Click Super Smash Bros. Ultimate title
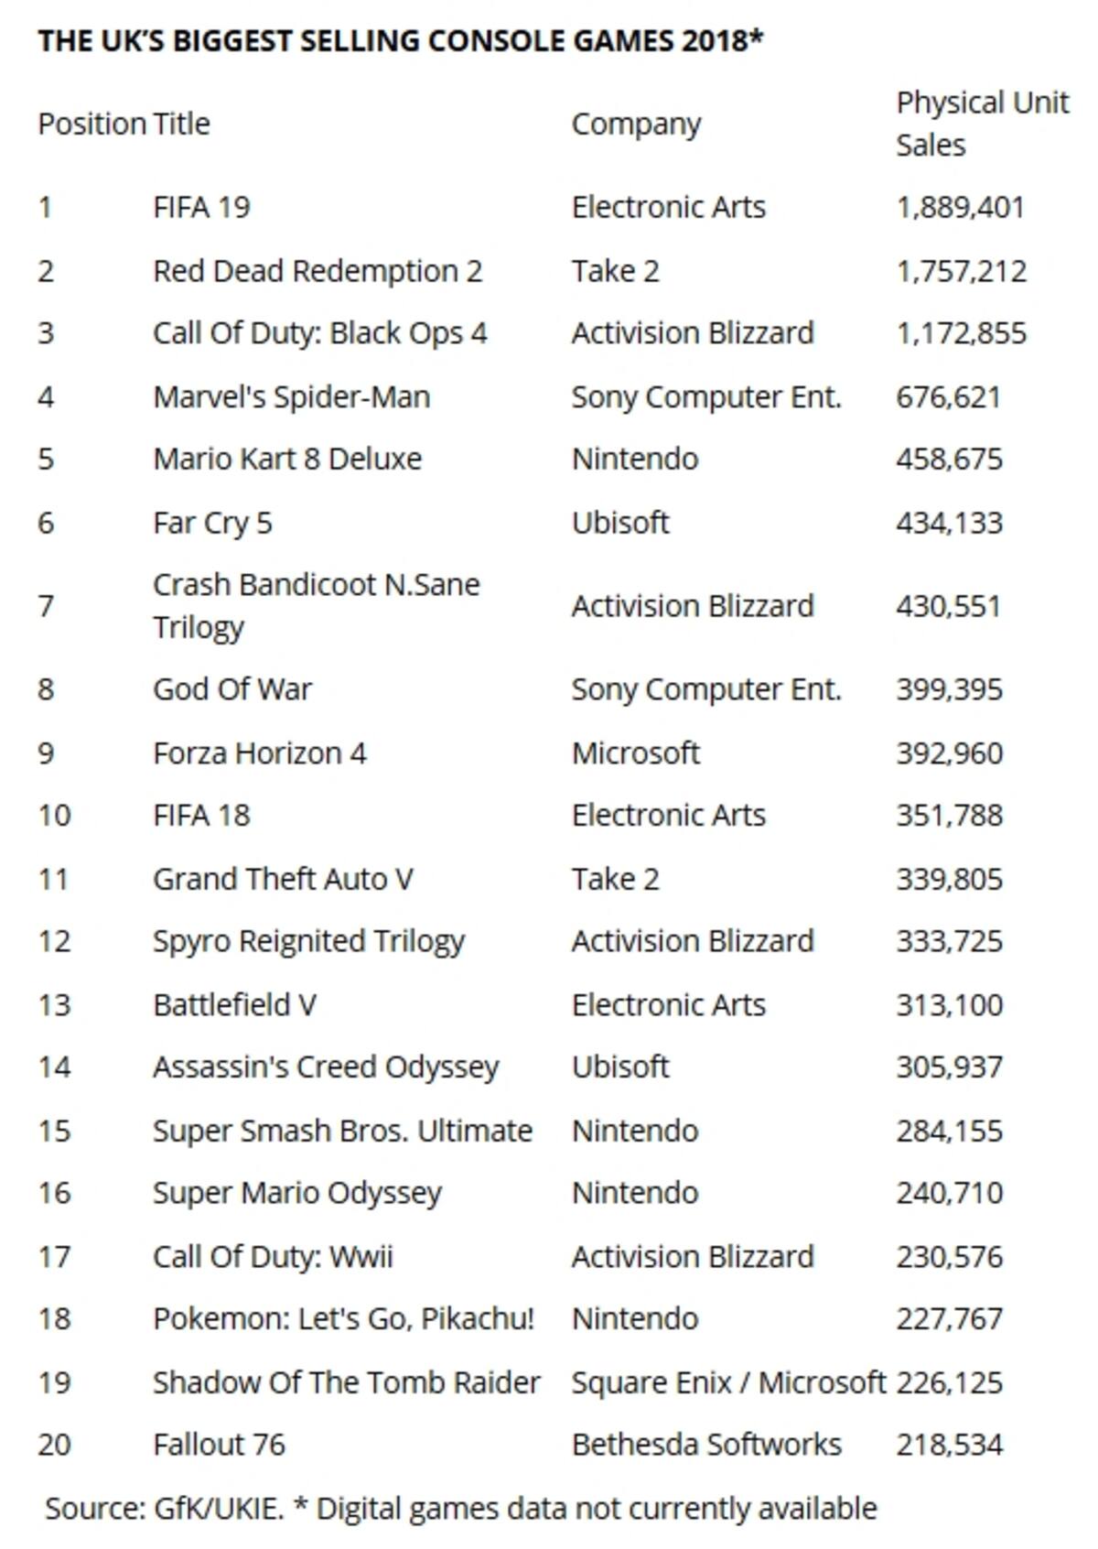Image resolution: width=1098 pixels, height=1549 pixels. pos(342,1131)
